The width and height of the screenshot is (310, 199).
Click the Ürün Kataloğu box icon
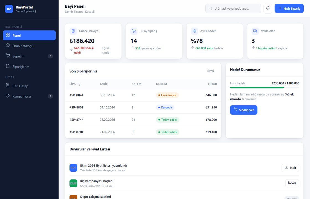coord(8,45)
